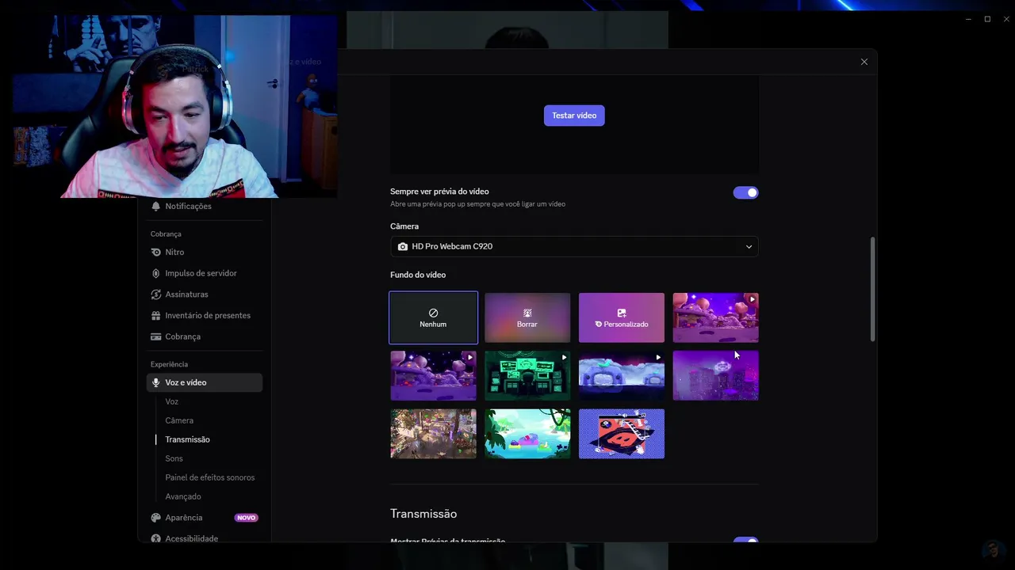Select the Nenhum video background
Image resolution: width=1015 pixels, height=570 pixels.
(x=433, y=317)
